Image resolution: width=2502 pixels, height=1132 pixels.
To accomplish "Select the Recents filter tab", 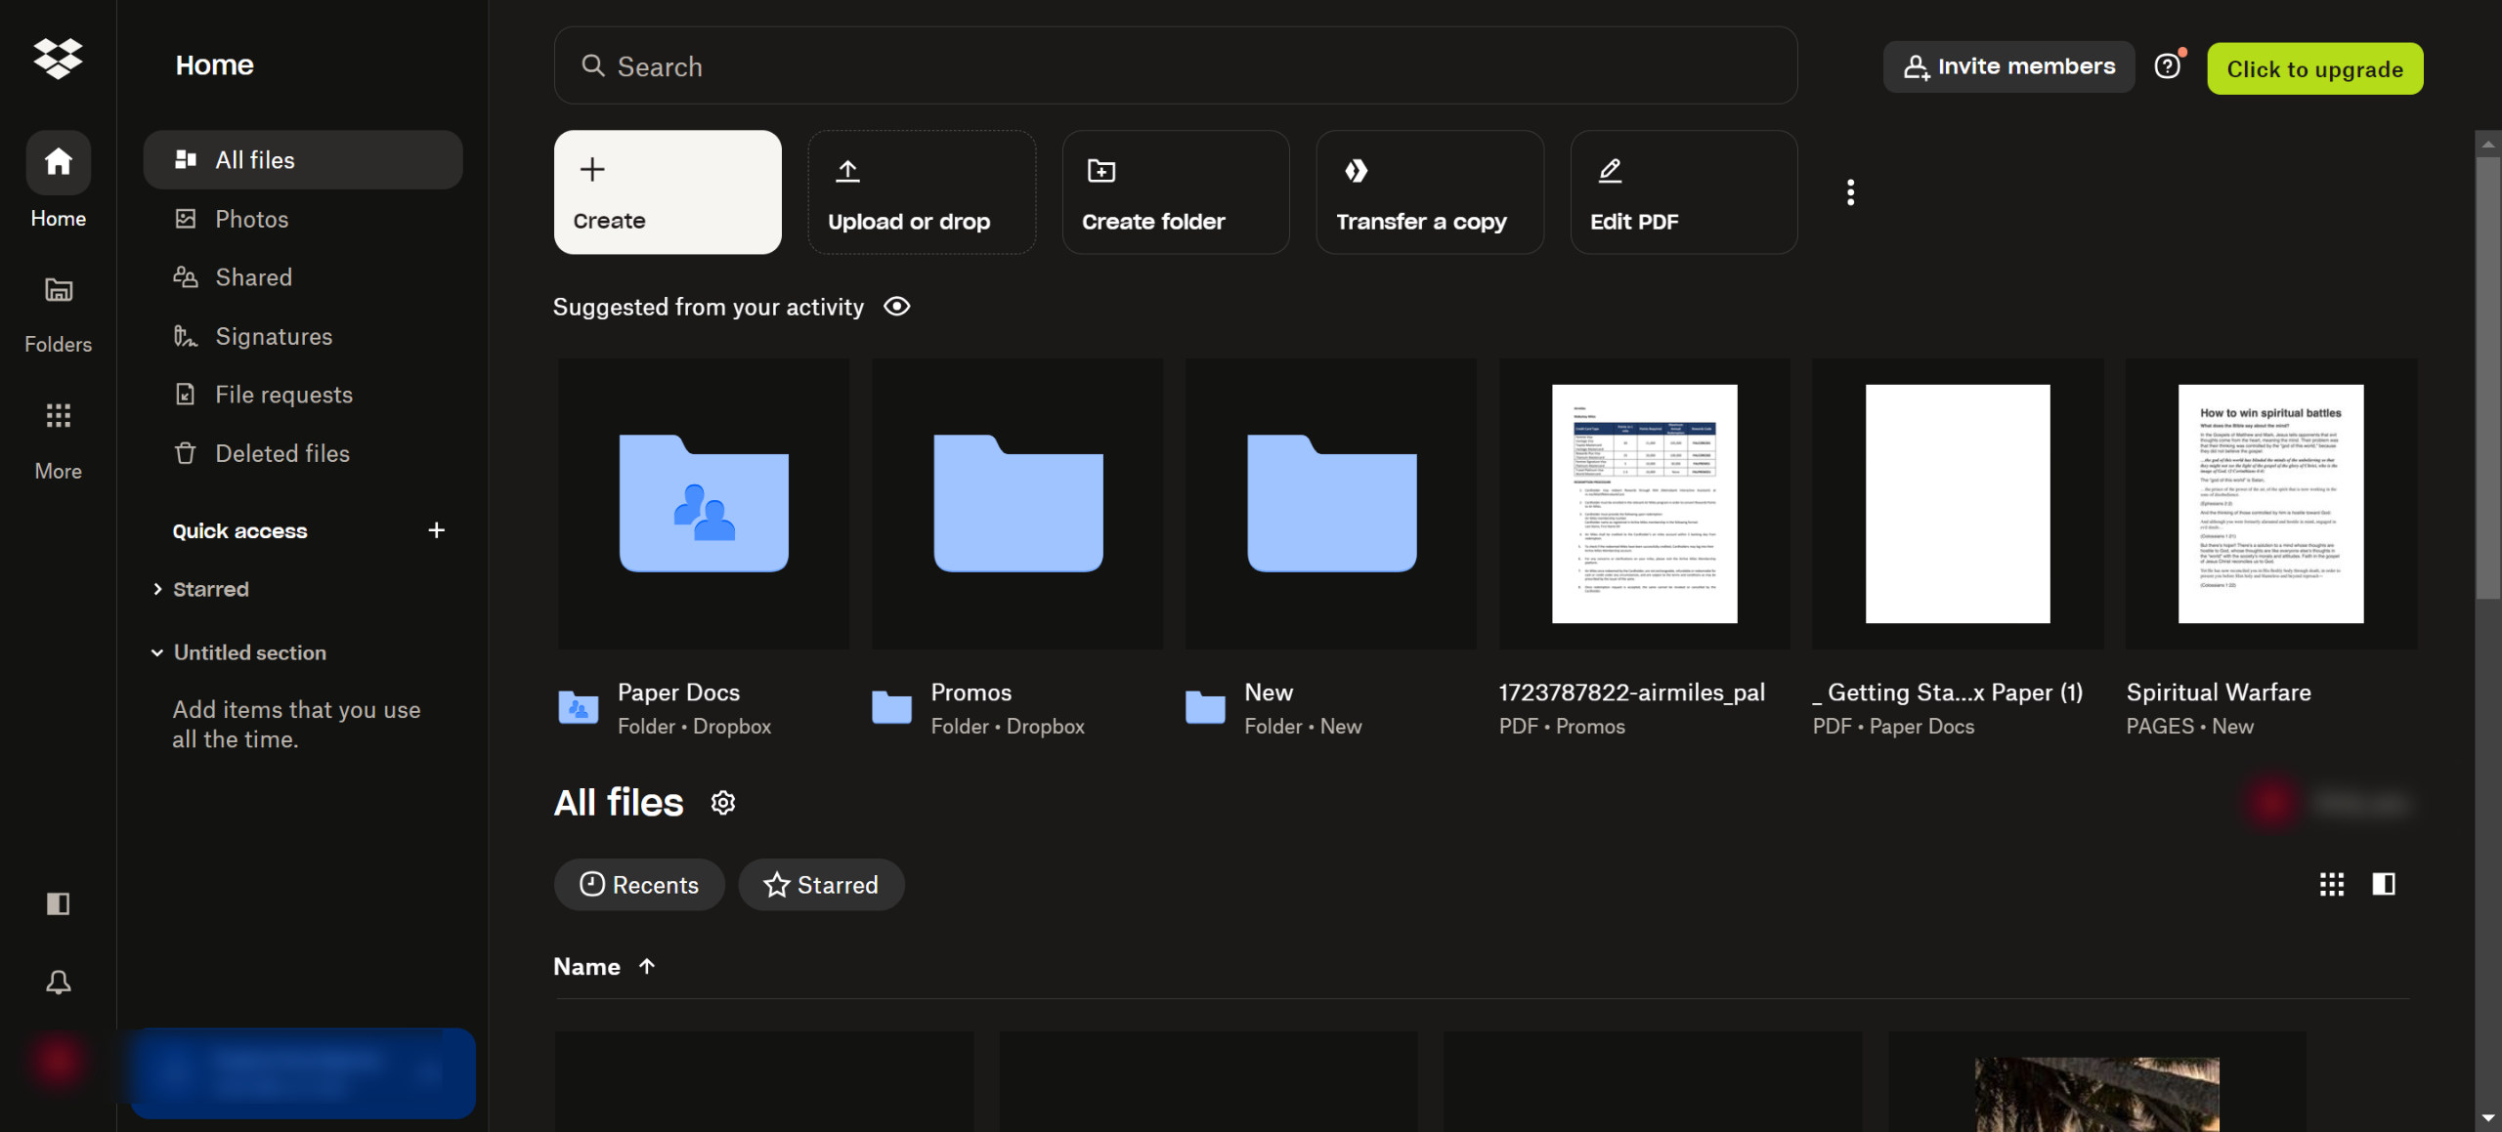I will pyautogui.click(x=639, y=885).
